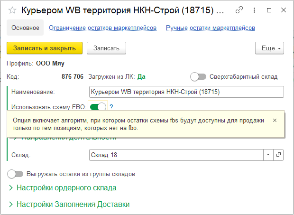Click the code value 876 706
Viewport: 294px width, 215px height.
[73, 77]
